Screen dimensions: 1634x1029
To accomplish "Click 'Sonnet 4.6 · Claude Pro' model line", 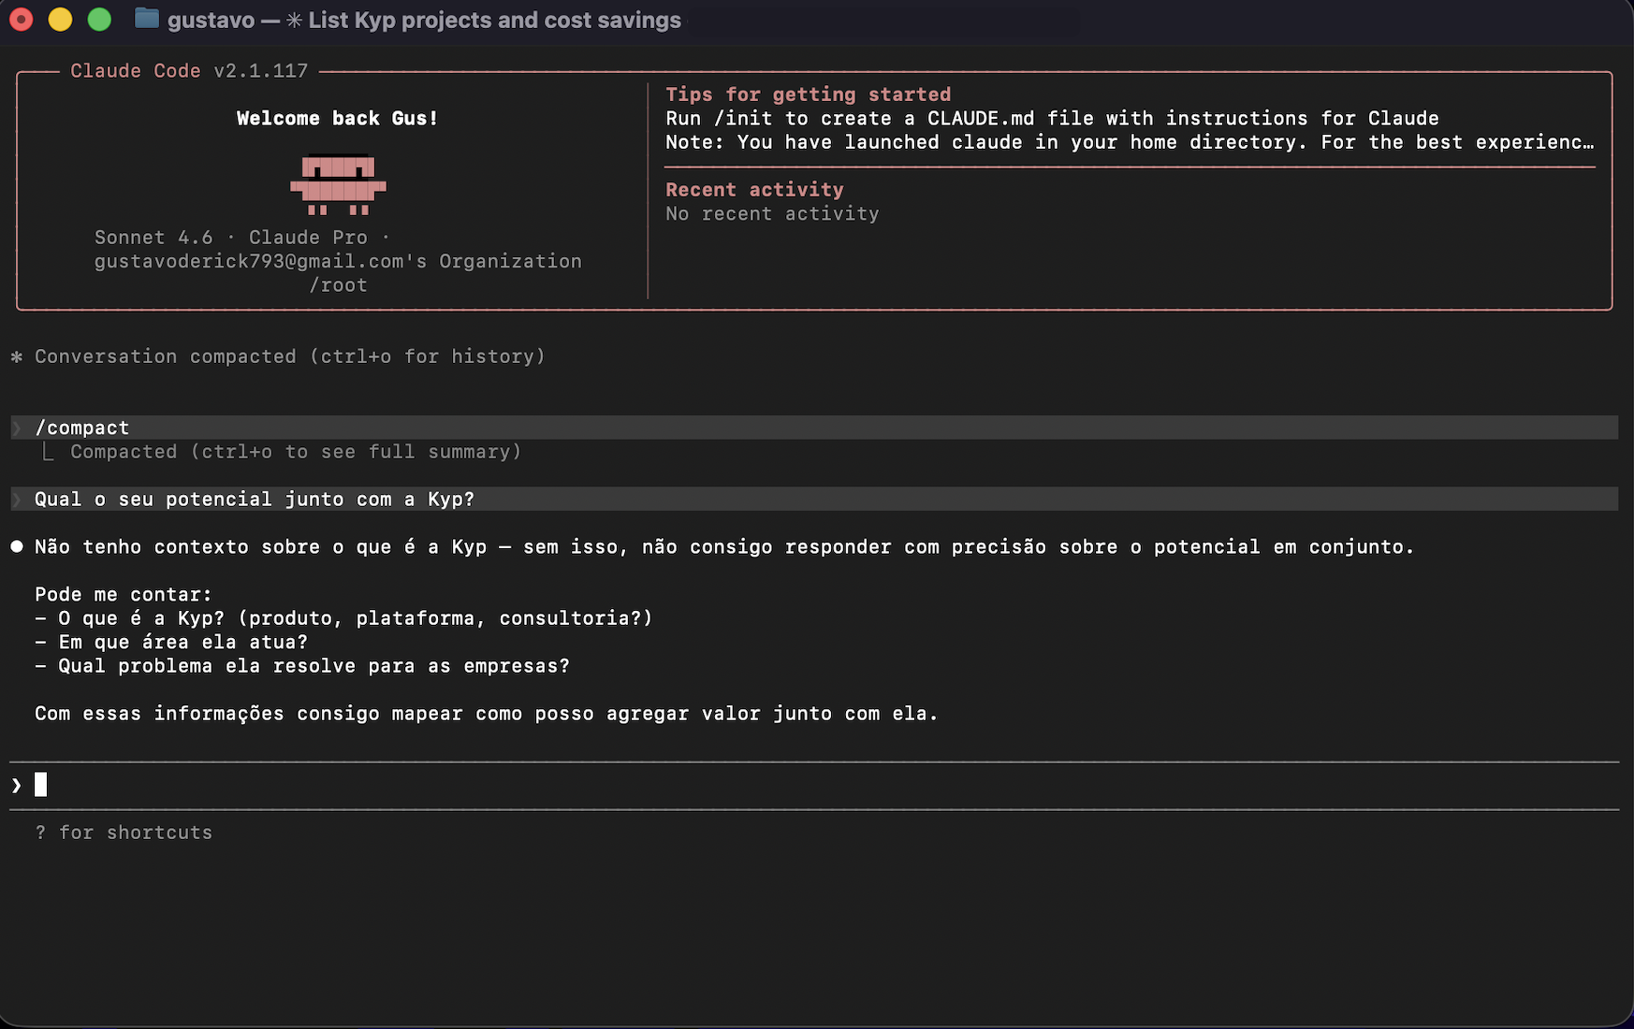I will pos(241,238).
